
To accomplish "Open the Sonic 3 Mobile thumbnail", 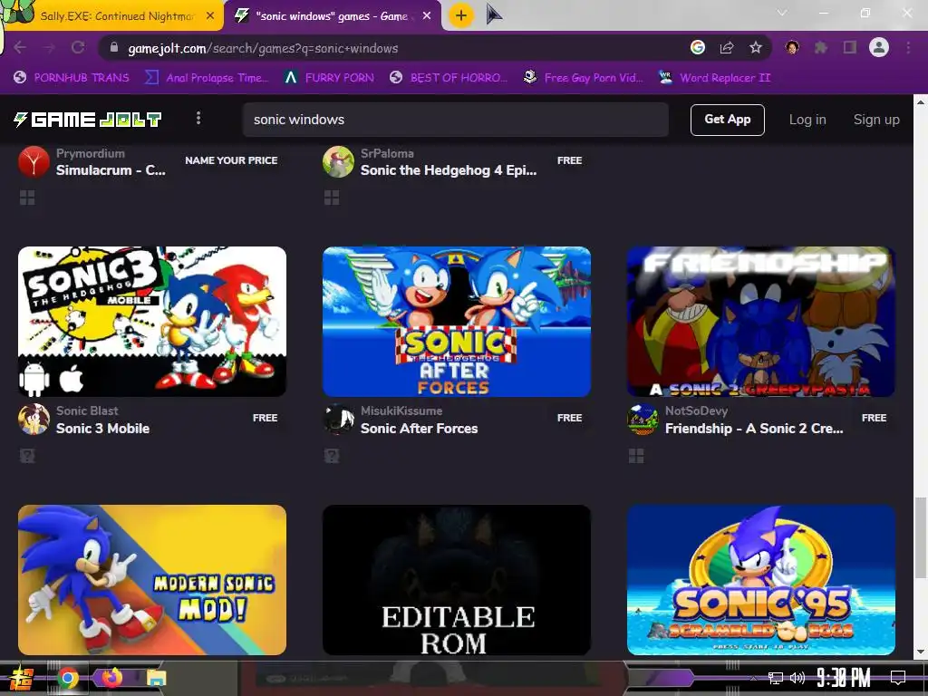I will 152,322.
